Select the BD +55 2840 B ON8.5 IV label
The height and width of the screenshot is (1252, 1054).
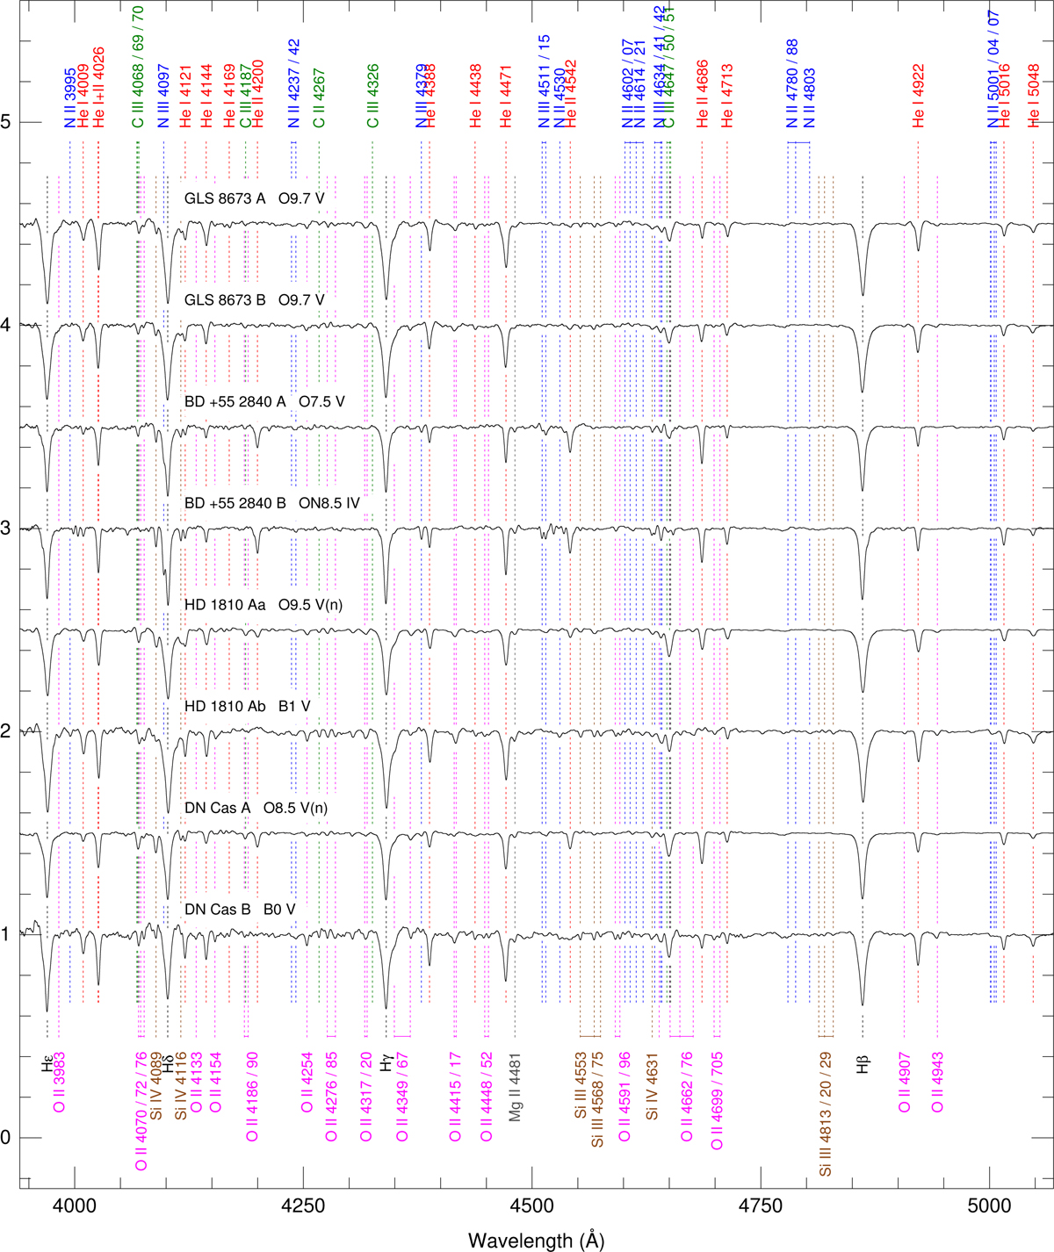click(271, 503)
